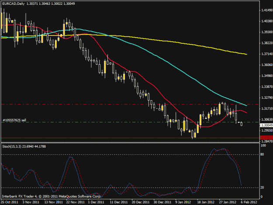Select the 1 Dec 2011 date label
The height and width of the screenshot is (205, 273).
[96, 202]
